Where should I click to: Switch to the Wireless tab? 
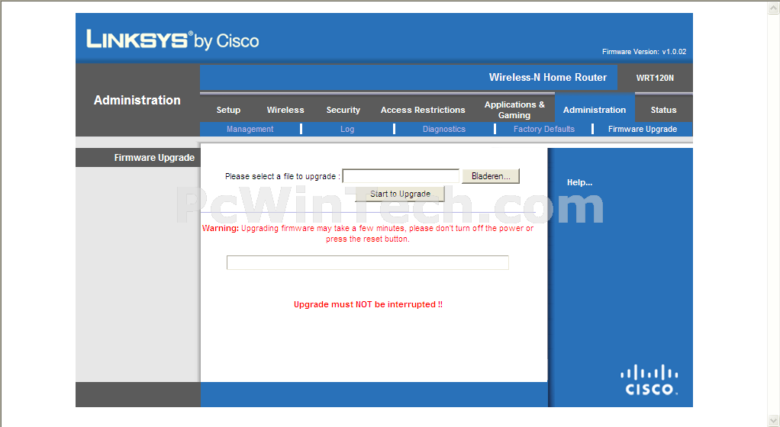click(x=285, y=110)
